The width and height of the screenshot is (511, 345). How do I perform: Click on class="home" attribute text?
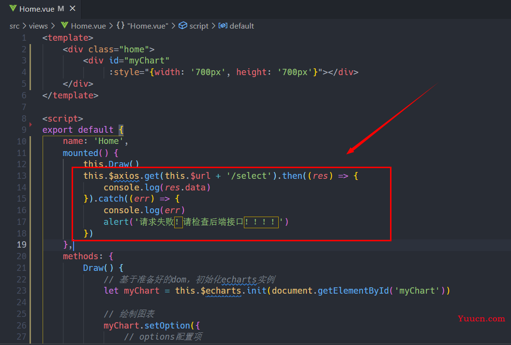tap(119, 49)
